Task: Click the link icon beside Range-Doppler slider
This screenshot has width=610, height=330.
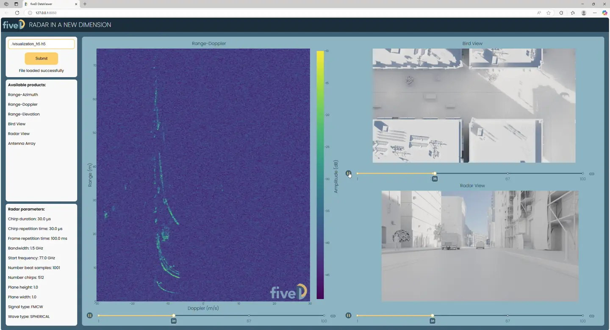Action: (333, 316)
